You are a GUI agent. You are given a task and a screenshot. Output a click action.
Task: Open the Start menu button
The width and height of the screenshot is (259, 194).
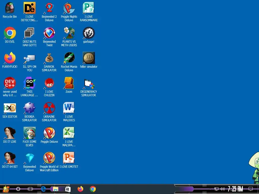6,189
